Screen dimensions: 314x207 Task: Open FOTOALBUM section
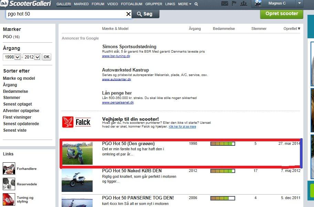pyautogui.click(x=132, y=4)
